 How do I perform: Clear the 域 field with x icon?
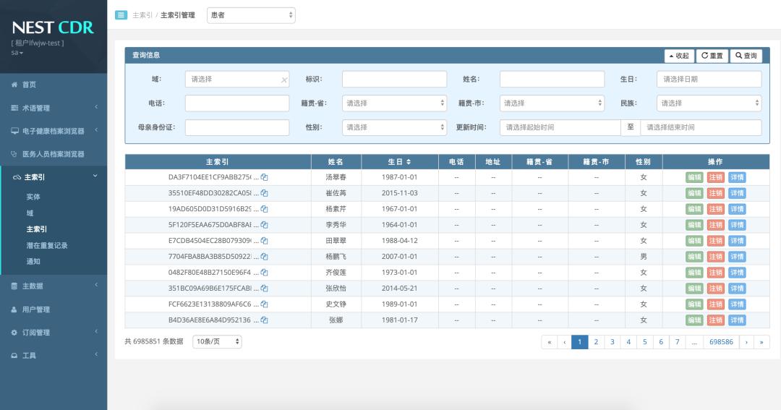[x=284, y=80]
